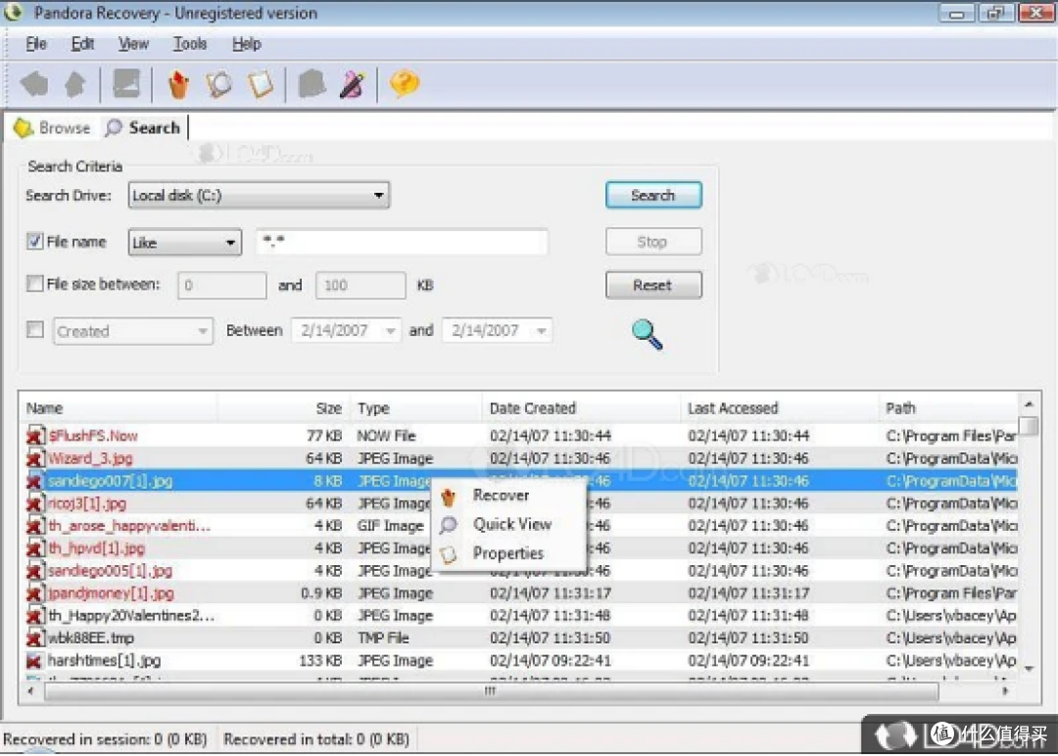The image size is (1058, 756).
Task: Choose Properties from the context menu
Action: 507,553
